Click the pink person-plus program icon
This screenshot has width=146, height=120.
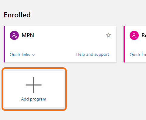(x=134, y=35)
